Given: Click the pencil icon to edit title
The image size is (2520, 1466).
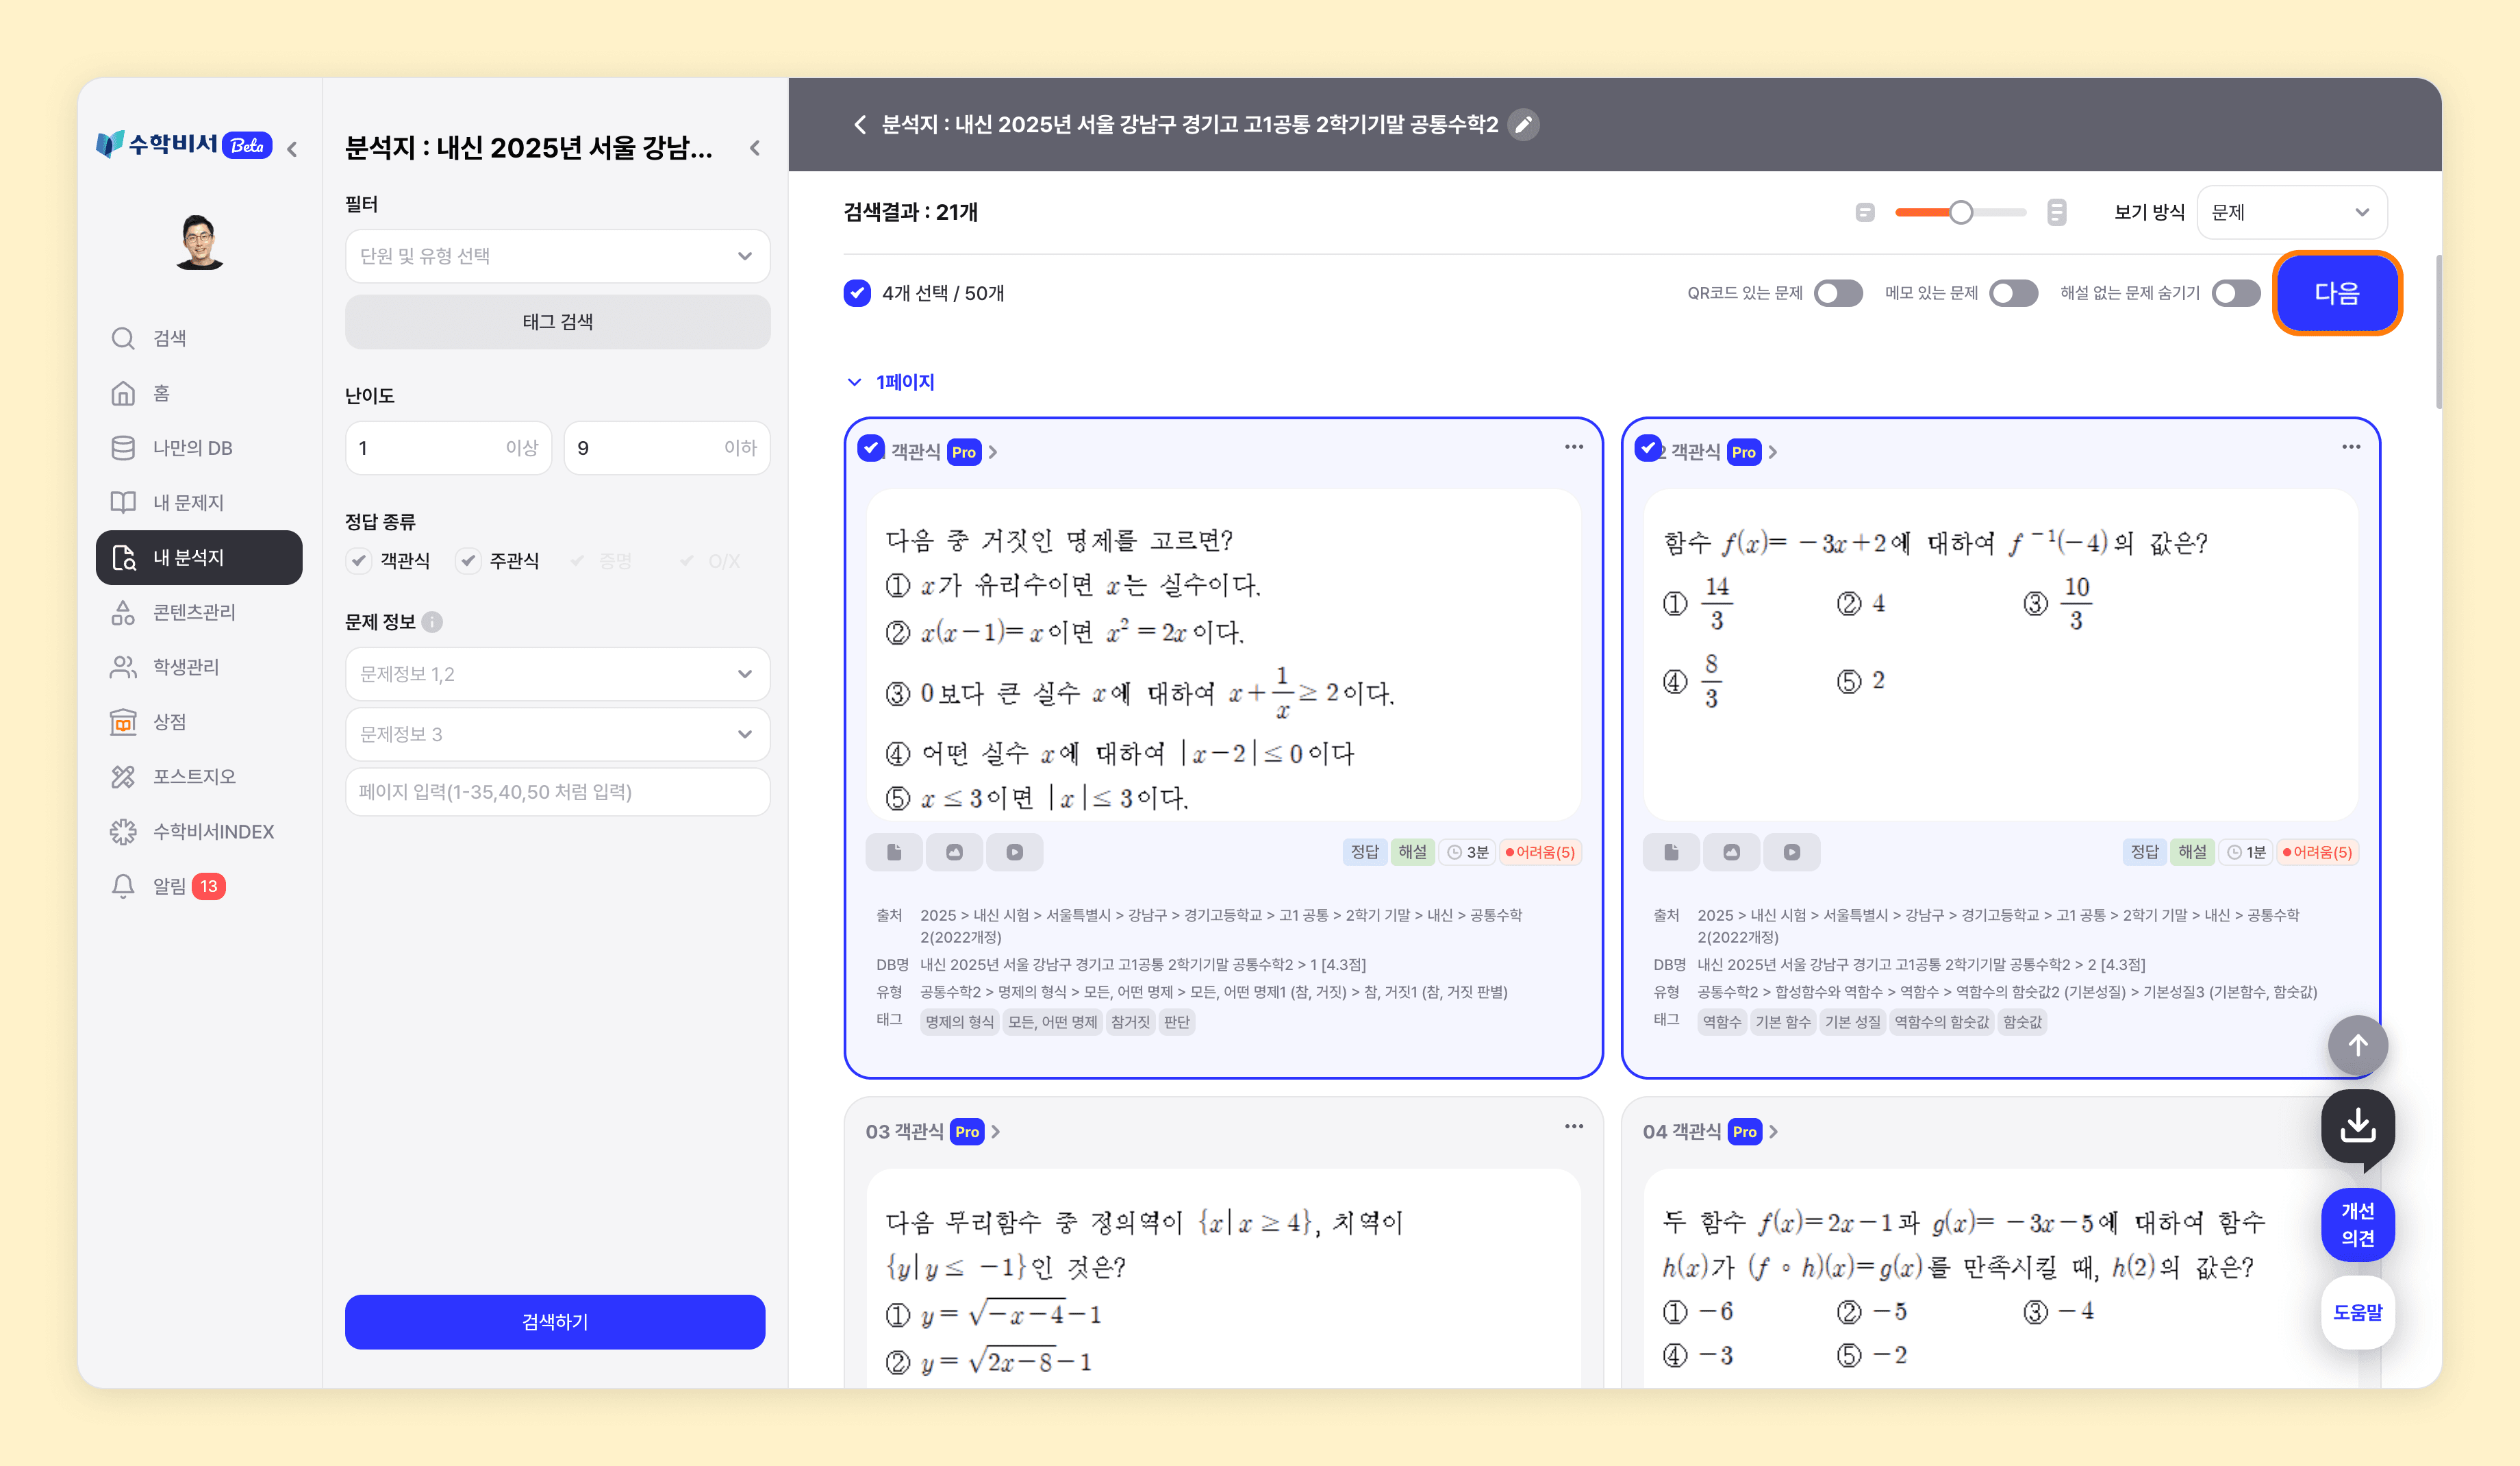Looking at the screenshot, I should (x=1523, y=124).
